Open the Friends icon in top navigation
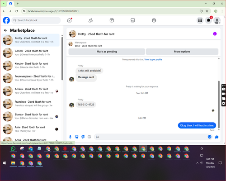The height and width of the screenshot is (181, 226). 90,20
